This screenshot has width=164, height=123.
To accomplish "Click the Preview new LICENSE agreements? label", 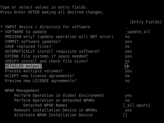I will coord(41,81).
